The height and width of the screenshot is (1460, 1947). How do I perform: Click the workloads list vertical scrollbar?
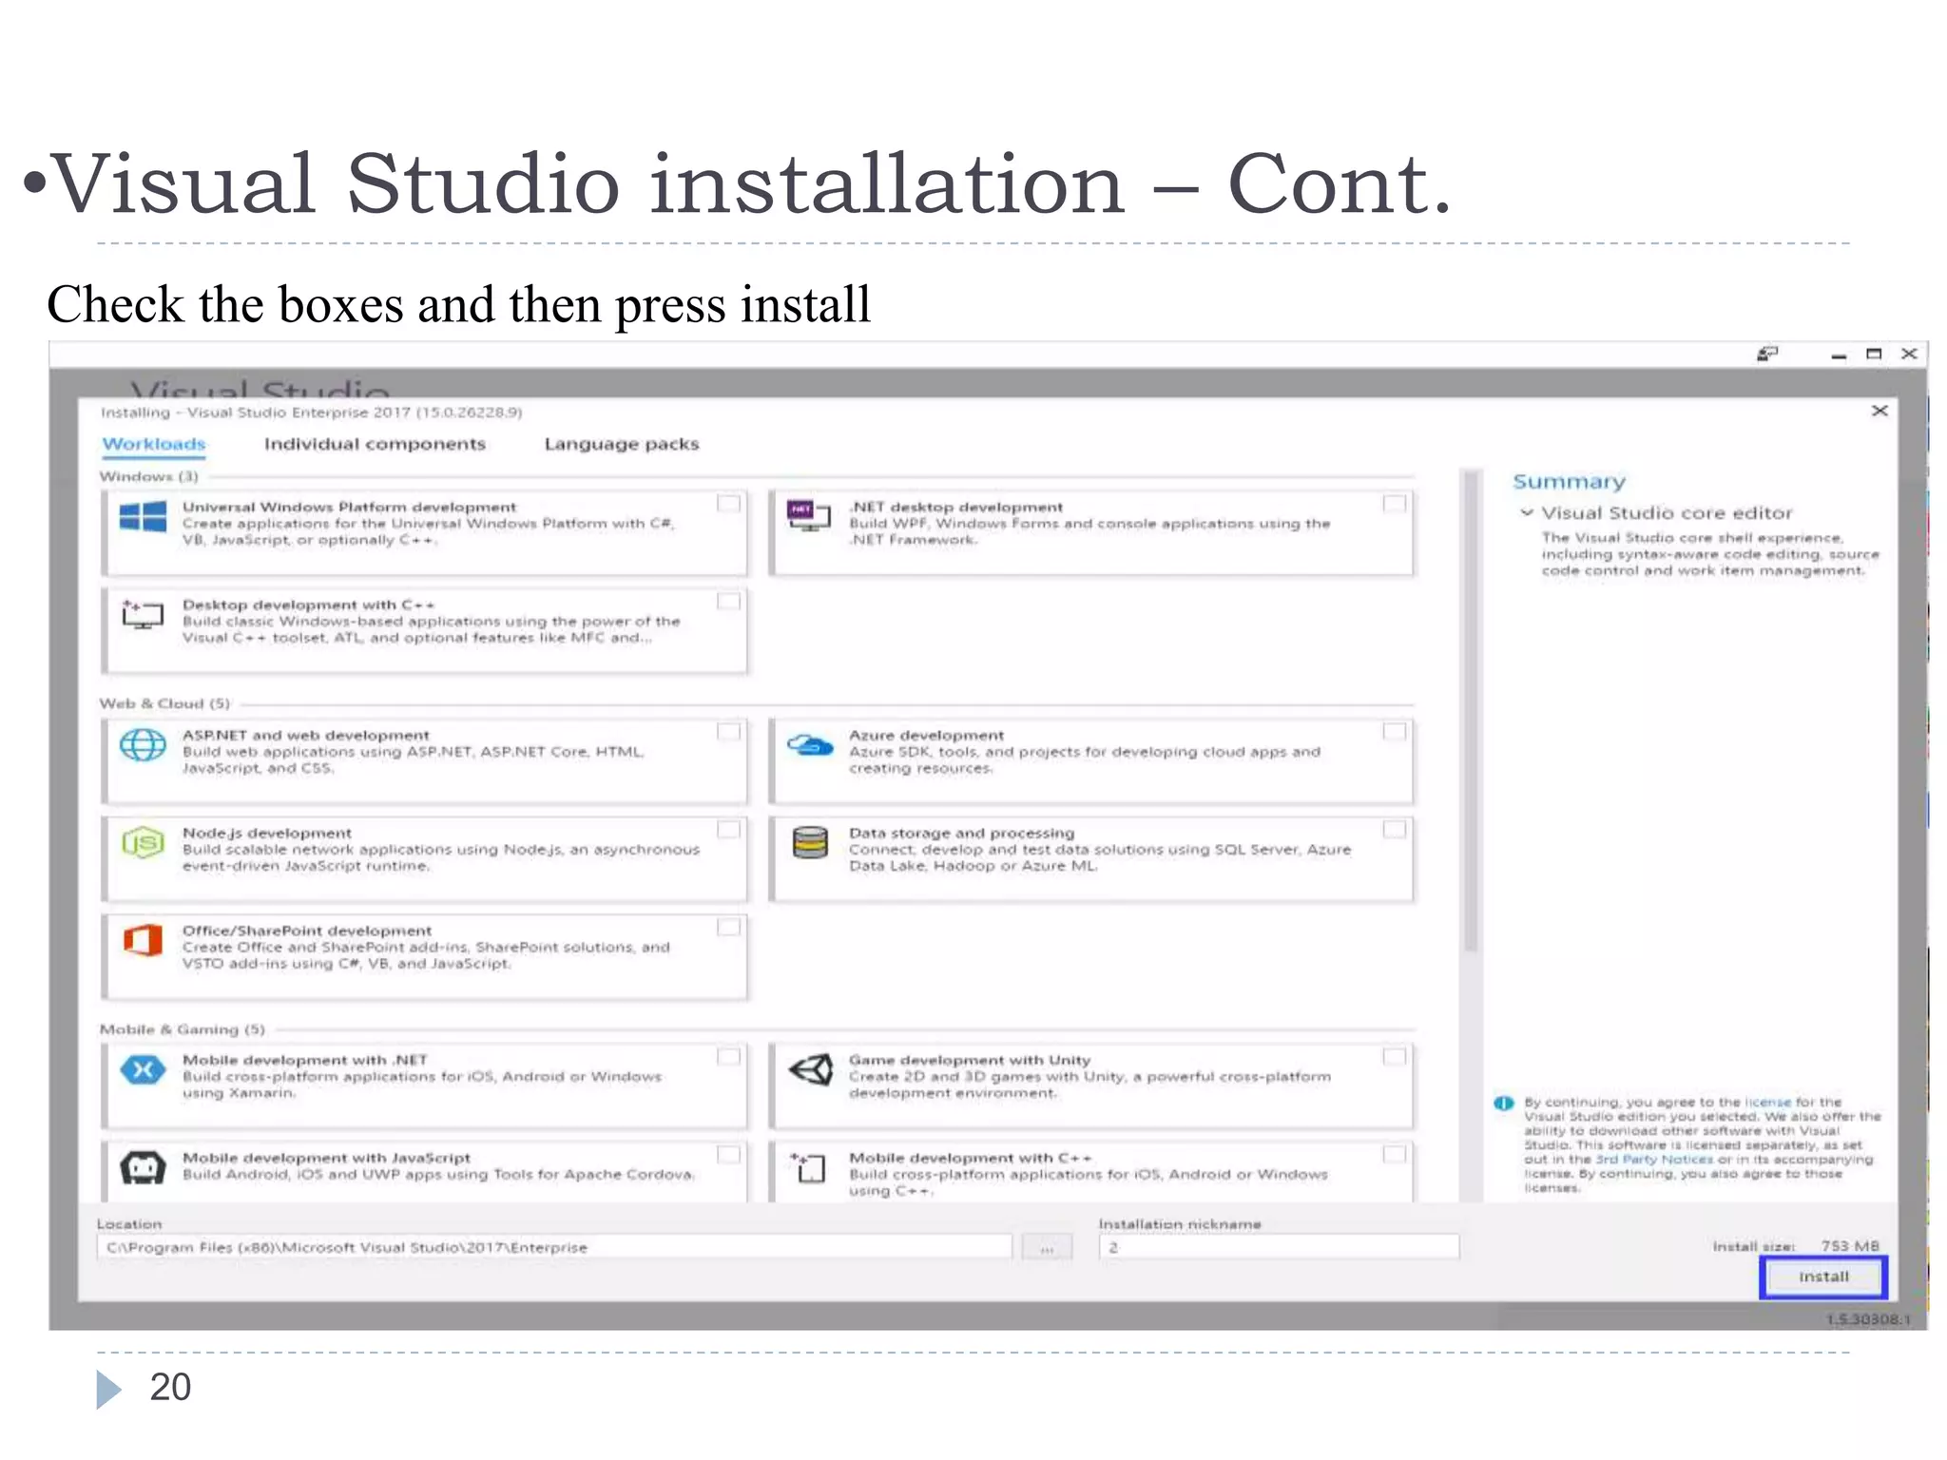point(1472,713)
